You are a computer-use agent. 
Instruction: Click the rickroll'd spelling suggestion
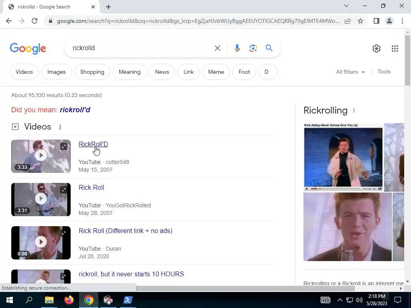(75, 110)
